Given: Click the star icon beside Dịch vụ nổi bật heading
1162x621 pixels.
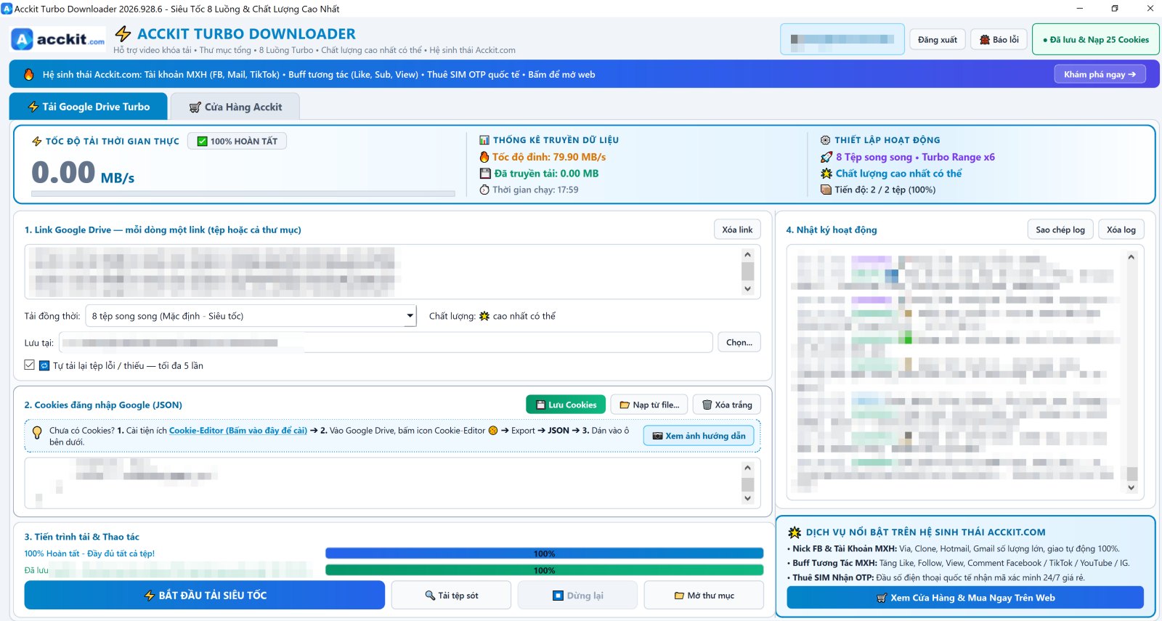Looking at the screenshot, I should point(795,532).
